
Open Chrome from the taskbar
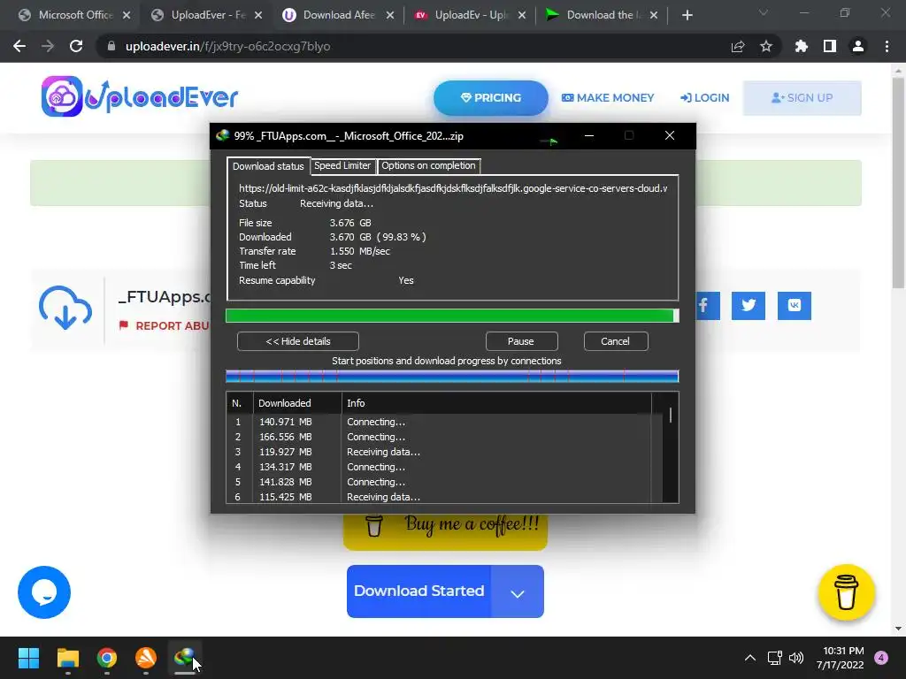tap(107, 658)
